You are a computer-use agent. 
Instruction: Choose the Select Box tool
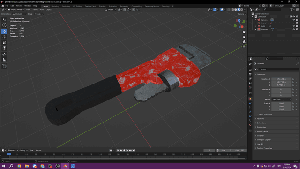(4, 20)
